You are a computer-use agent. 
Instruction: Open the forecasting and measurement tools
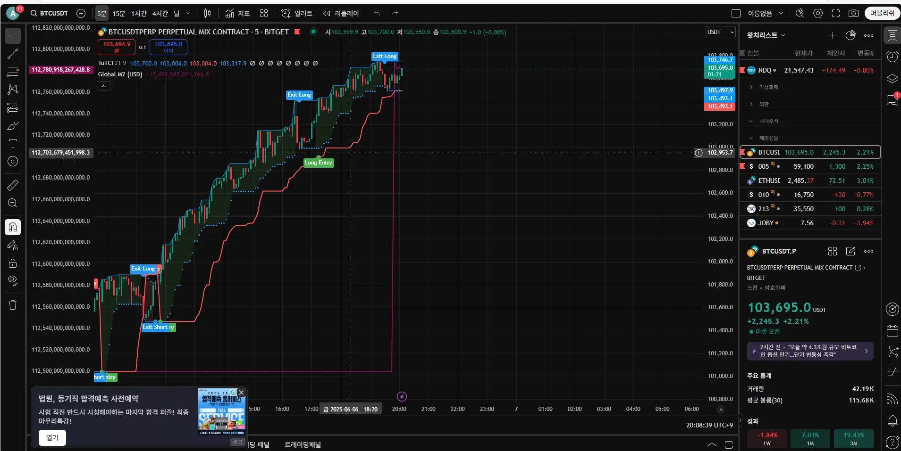point(13,107)
